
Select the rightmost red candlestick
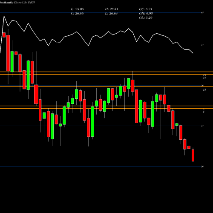[193, 155]
